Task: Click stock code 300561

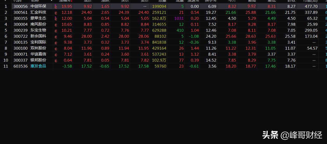Action: pyautogui.click(x=21, y=12)
